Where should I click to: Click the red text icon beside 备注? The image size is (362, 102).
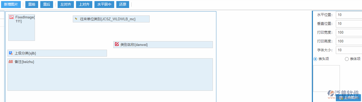pyautogui.click(x=11, y=61)
